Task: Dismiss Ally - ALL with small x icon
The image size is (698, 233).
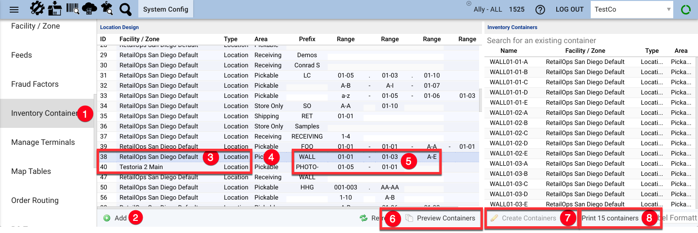Action: click(x=469, y=3)
